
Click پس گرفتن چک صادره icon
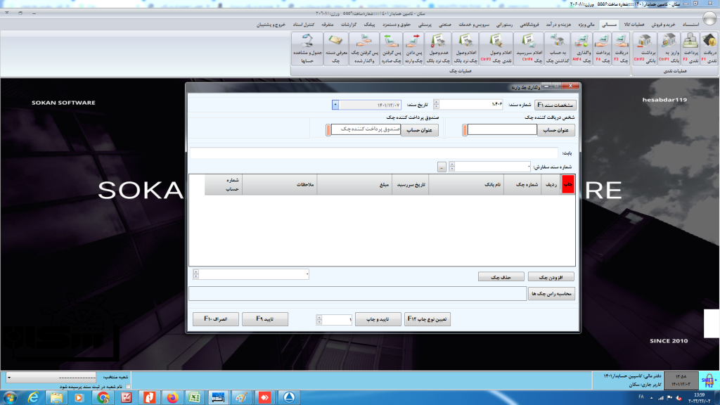(x=391, y=49)
